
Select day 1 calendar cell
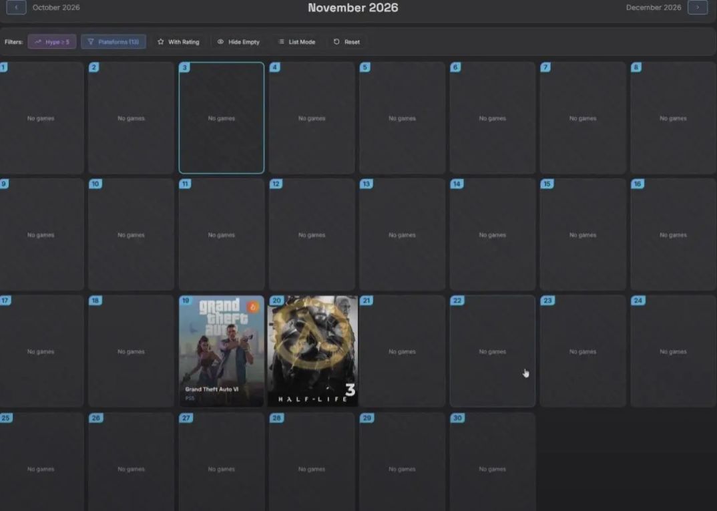[41, 118]
